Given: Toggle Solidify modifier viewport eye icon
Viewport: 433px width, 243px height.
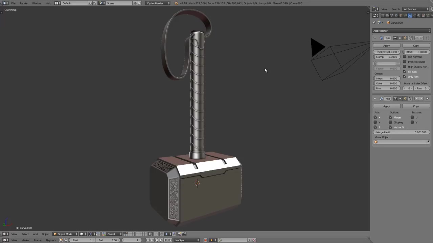Looking at the screenshot, I should pyautogui.click(x=400, y=38).
